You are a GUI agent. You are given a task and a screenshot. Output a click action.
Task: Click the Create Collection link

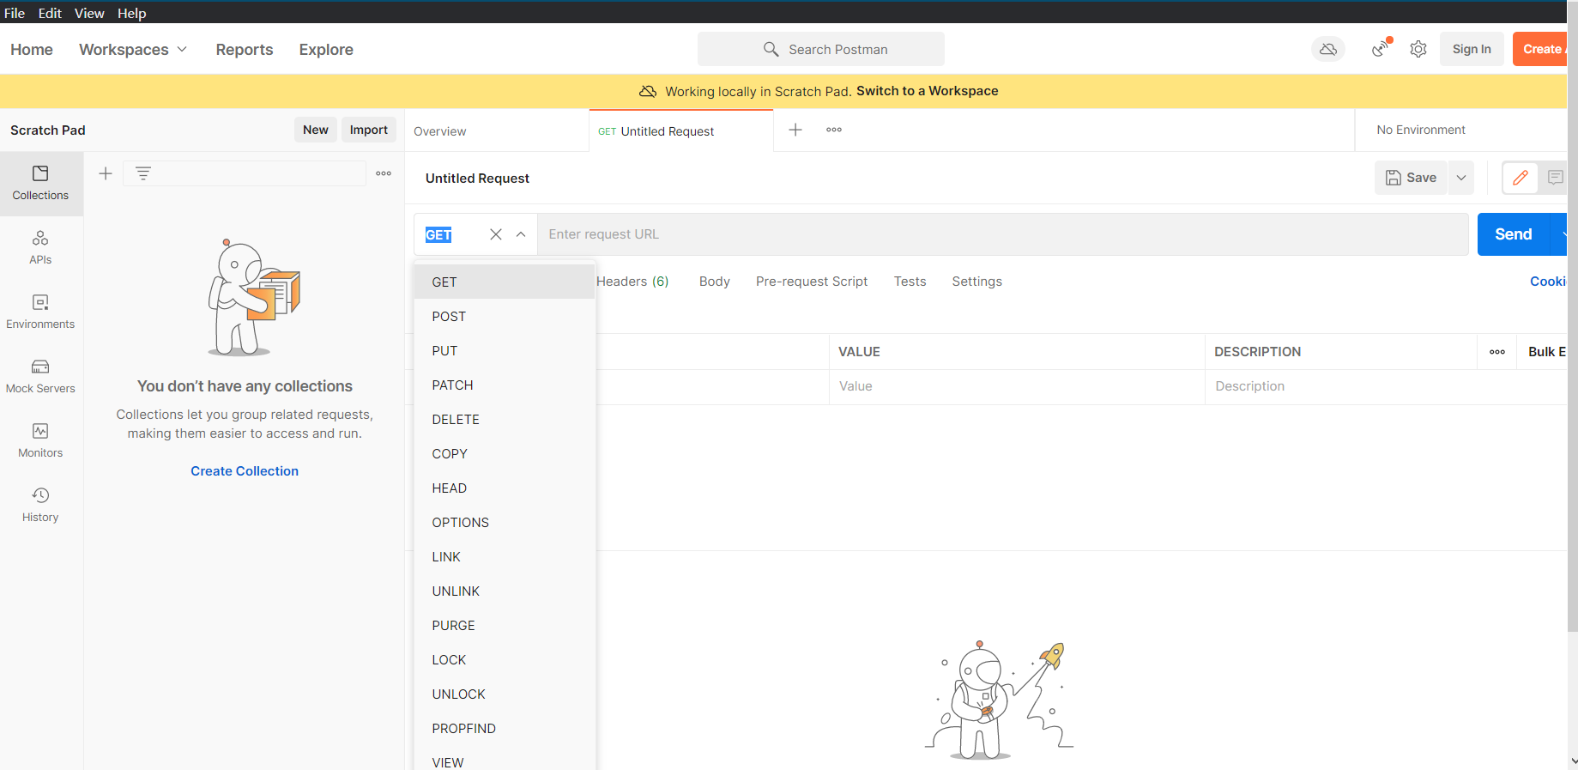[245, 471]
